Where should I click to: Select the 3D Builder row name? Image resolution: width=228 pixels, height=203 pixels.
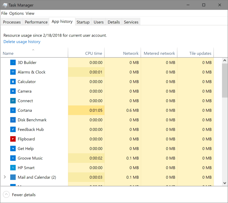point(27,63)
